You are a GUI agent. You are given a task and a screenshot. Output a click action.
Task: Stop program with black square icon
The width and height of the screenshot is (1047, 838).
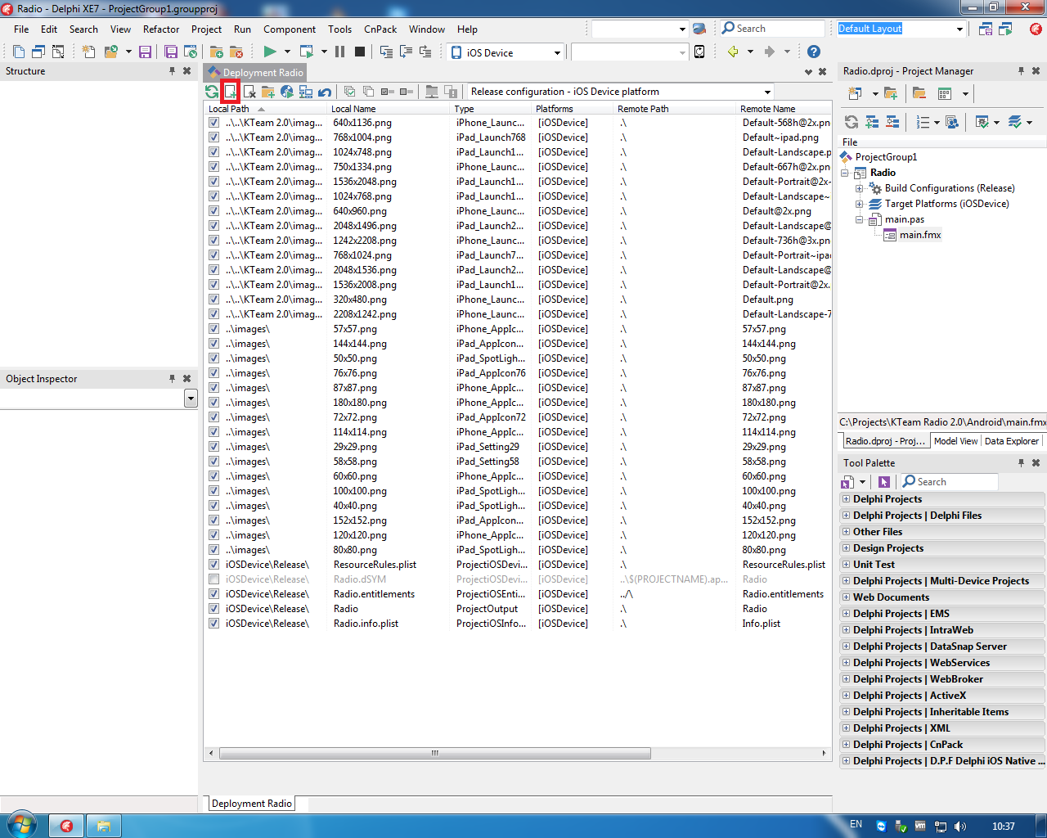tap(360, 52)
